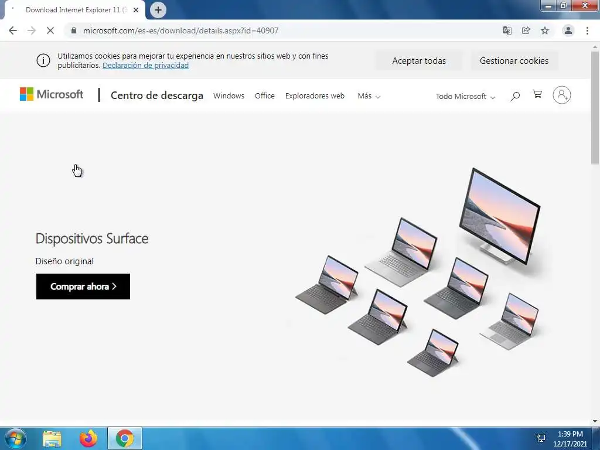Open the Office menu item
The width and height of the screenshot is (600, 450).
(x=265, y=96)
